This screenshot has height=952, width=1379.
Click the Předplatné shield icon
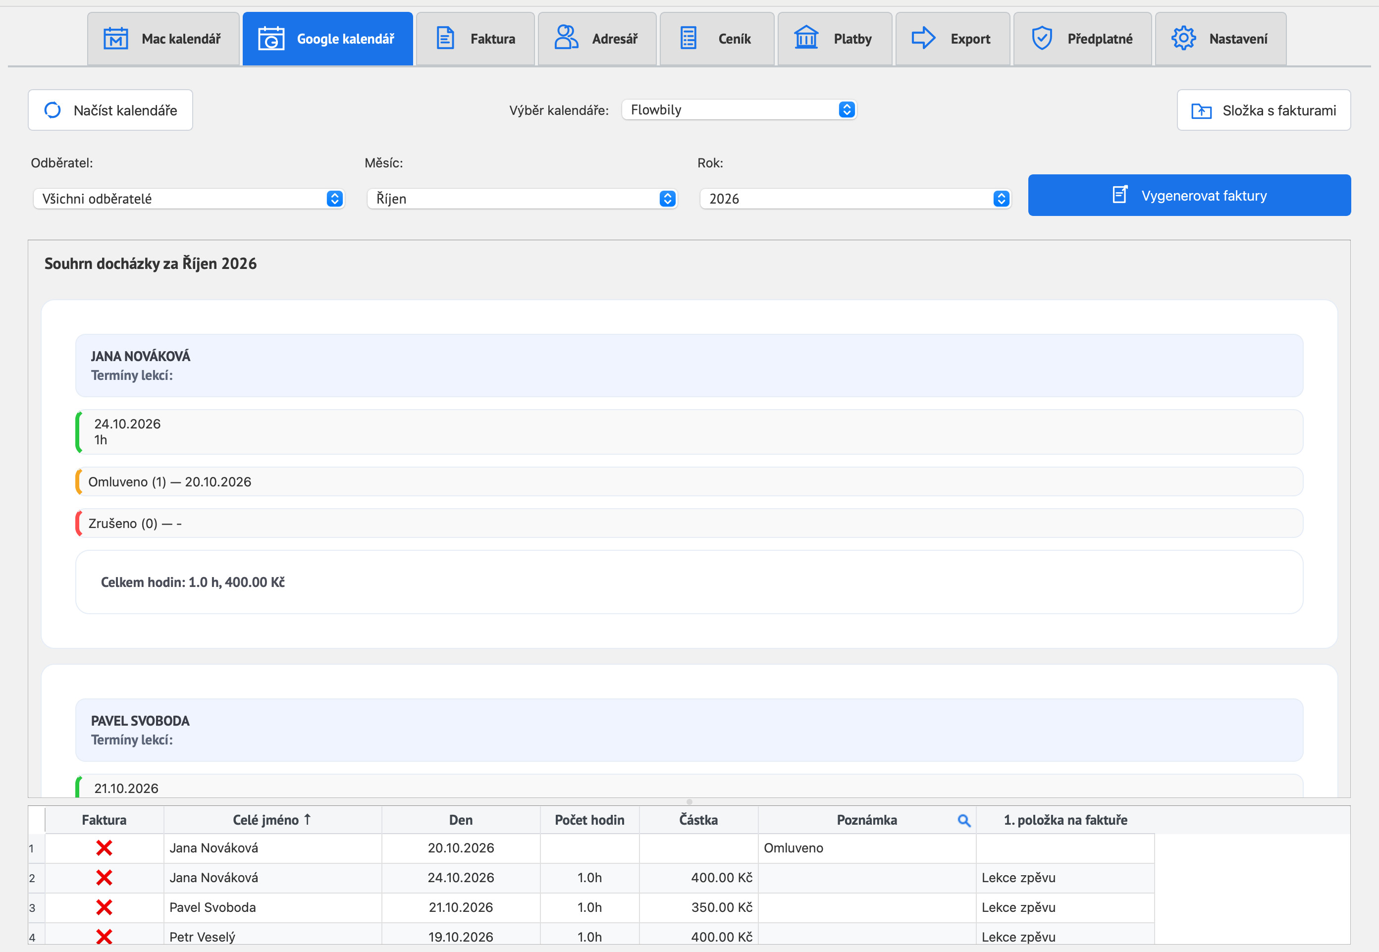pyautogui.click(x=1041, y=38)
